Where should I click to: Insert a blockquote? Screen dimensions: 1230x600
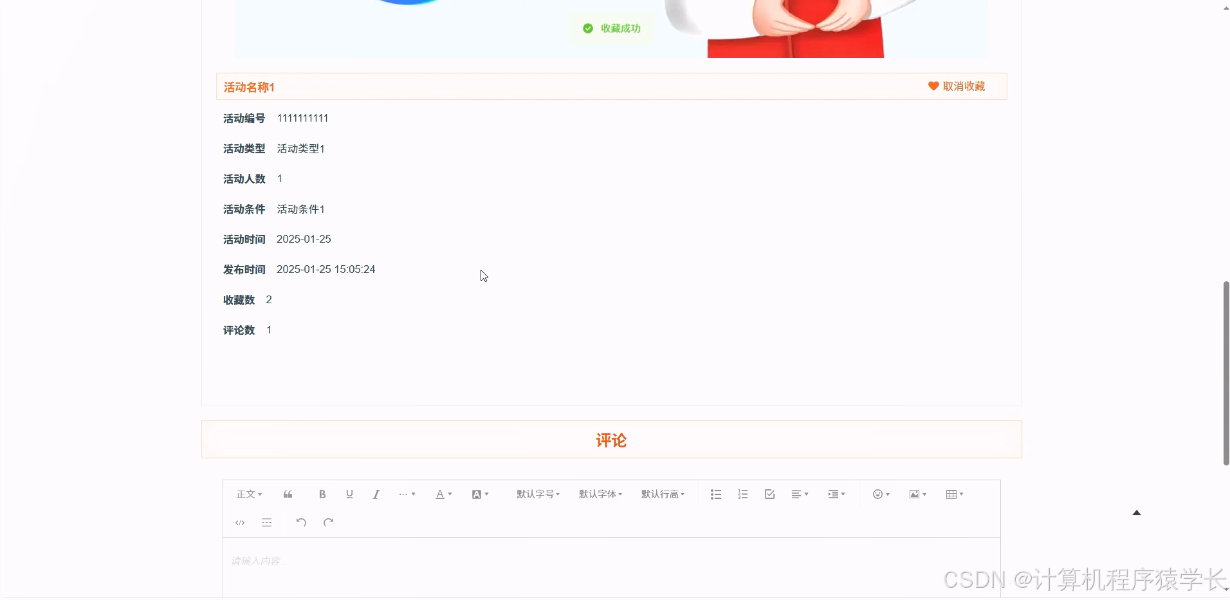(288, 494)
